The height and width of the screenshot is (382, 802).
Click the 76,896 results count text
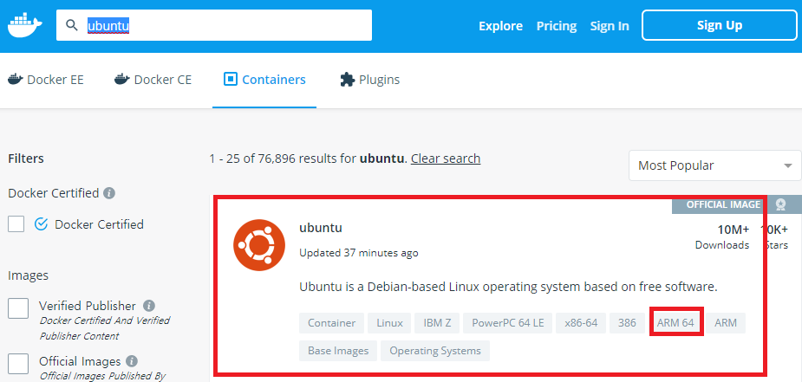point(309,159)
